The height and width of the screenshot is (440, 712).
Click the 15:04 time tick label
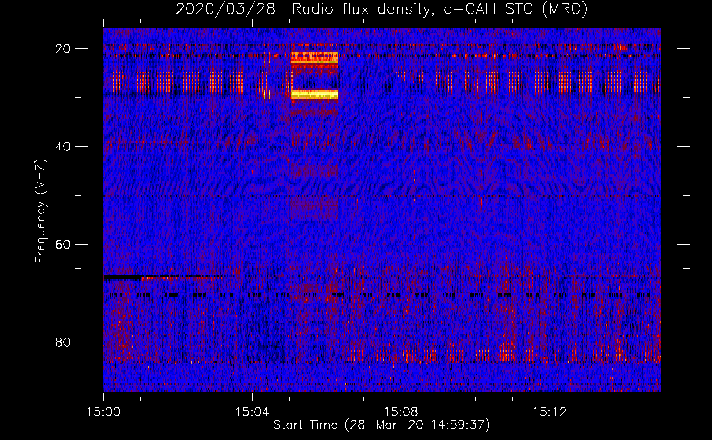coord(252,412)
